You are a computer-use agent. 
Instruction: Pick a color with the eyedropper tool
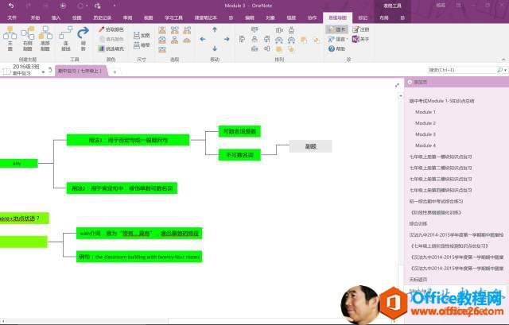(111, 29)
